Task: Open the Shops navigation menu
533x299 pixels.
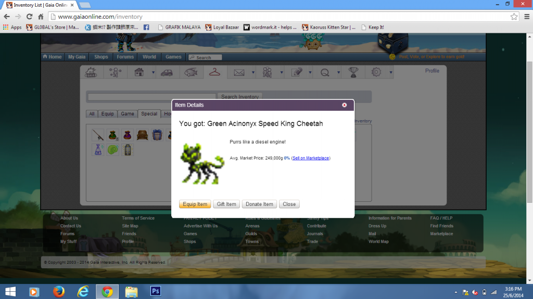Action: (x=101, y=57)
